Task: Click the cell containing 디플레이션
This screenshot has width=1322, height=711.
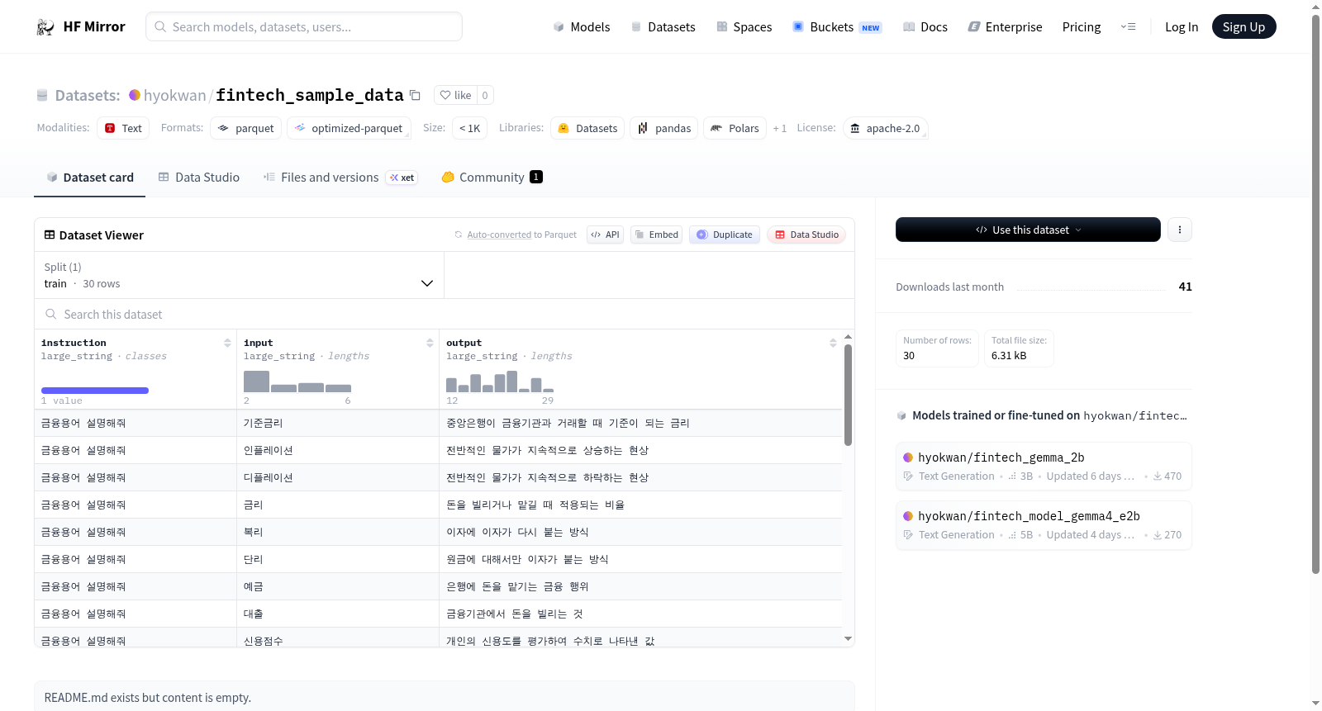Action: [338, 477]
